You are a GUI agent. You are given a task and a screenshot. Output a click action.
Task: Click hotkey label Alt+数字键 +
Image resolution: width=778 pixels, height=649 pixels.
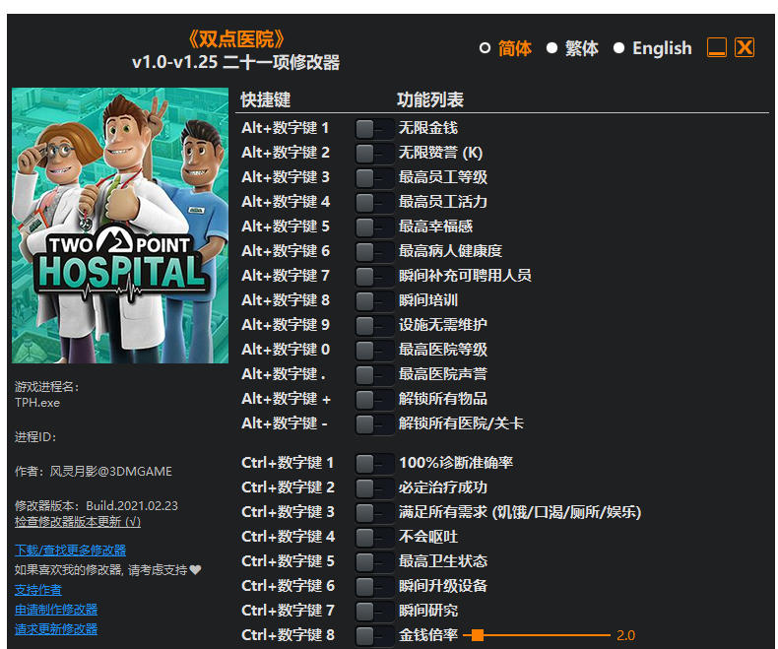click(x=287, y=399)
